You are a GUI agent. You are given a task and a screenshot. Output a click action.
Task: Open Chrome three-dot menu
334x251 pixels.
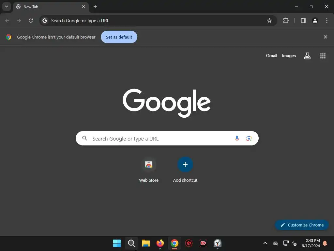click(x=327, y=21)
